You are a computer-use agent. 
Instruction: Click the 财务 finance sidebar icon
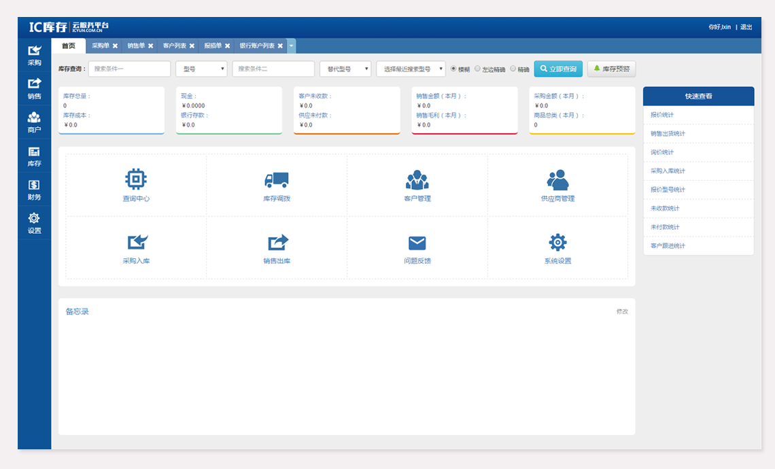click(34, 185)
